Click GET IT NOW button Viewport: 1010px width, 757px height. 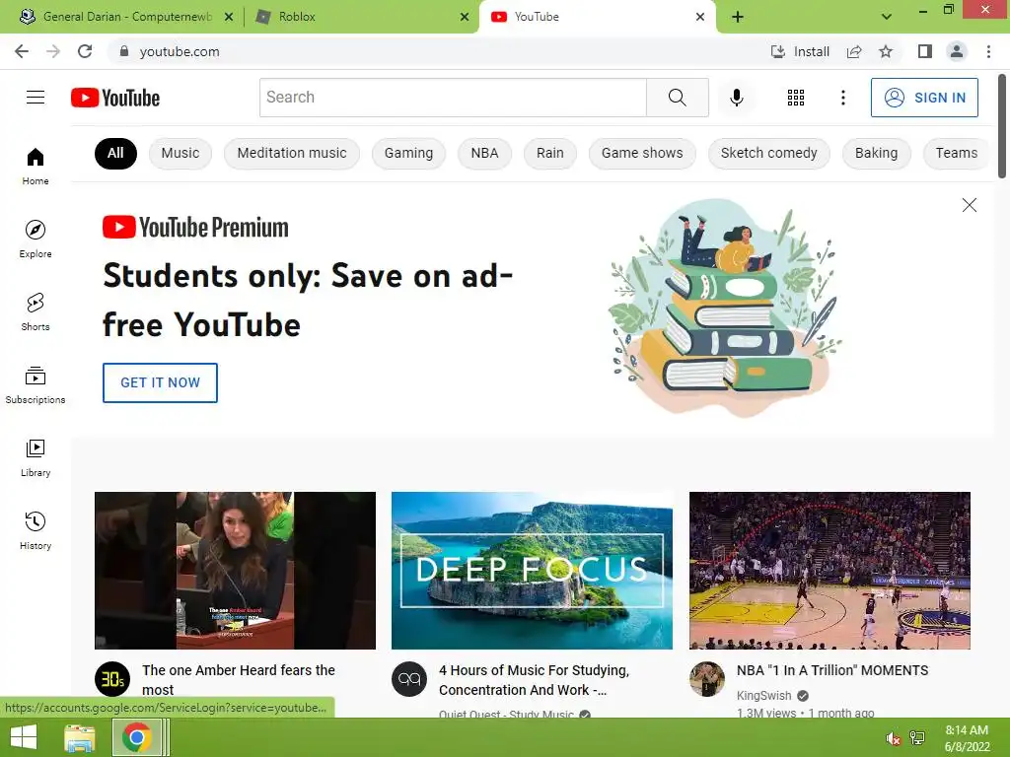pyautogui.click(x=160, y=382)
